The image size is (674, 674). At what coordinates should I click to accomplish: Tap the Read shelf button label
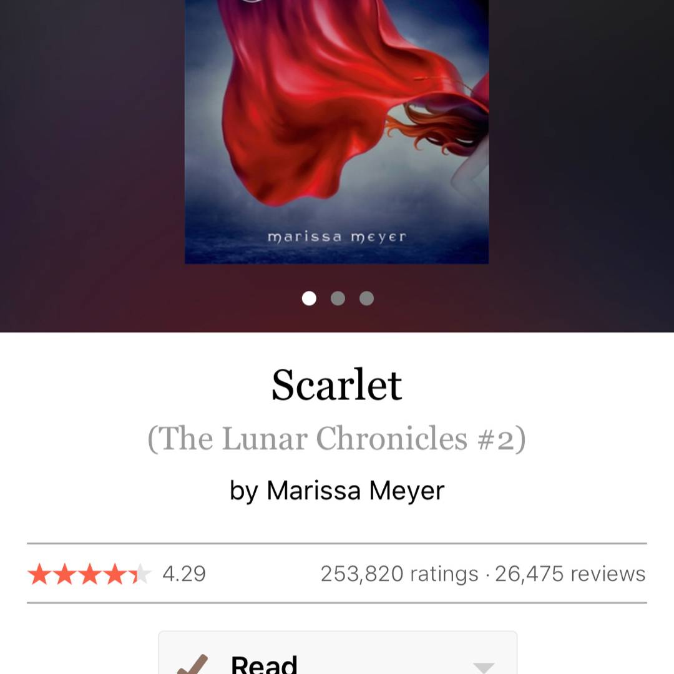[x=264, y=664]
